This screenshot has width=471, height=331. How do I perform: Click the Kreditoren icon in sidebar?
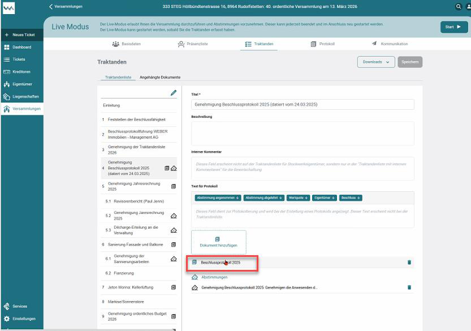pyautogui.click(x=7, y=72)
